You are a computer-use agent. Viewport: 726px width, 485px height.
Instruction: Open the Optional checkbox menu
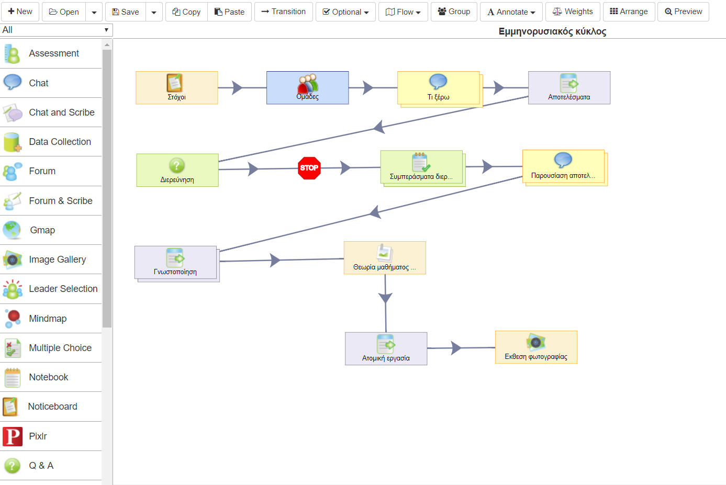pyautogui.click(x=345, y=12)
